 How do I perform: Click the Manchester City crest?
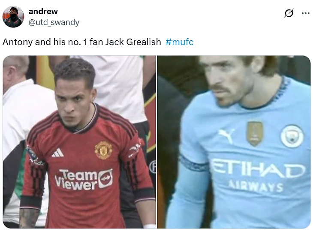point(292,136)
